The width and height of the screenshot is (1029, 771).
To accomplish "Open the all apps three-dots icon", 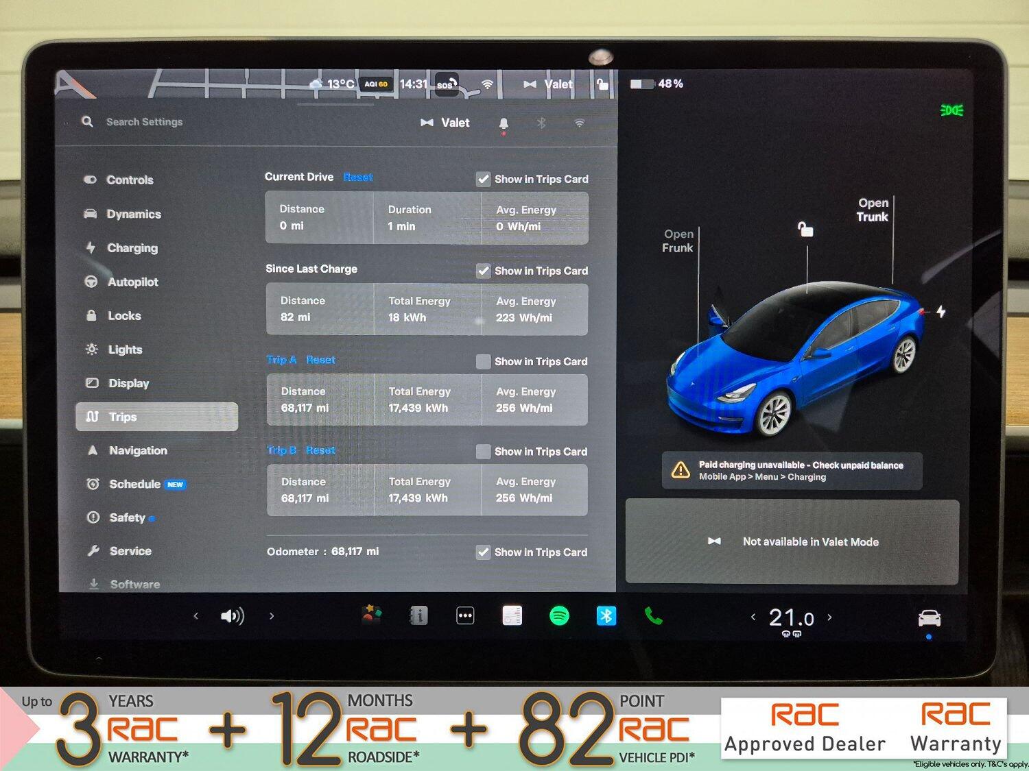I will (465, 615).
